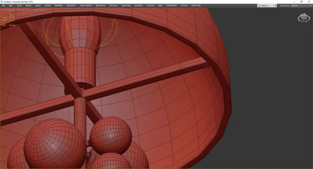Restore down the 3ds Max window
The image size is (313, 169).
point(302,2)
